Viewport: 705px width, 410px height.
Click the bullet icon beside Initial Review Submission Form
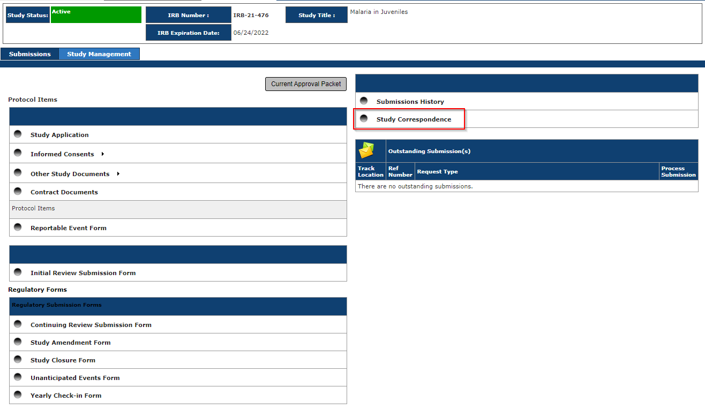pyautogui.click(x=18, y=272)
